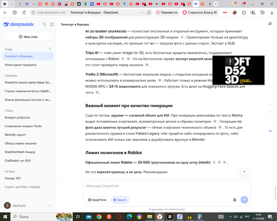
Task: Select the Remote скрипт chat
Action: tap(28, 135)
